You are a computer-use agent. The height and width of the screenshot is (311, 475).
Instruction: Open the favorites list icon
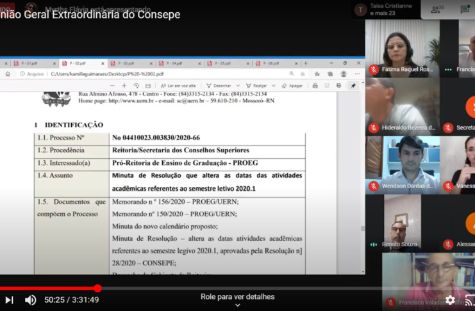point(317,74)
